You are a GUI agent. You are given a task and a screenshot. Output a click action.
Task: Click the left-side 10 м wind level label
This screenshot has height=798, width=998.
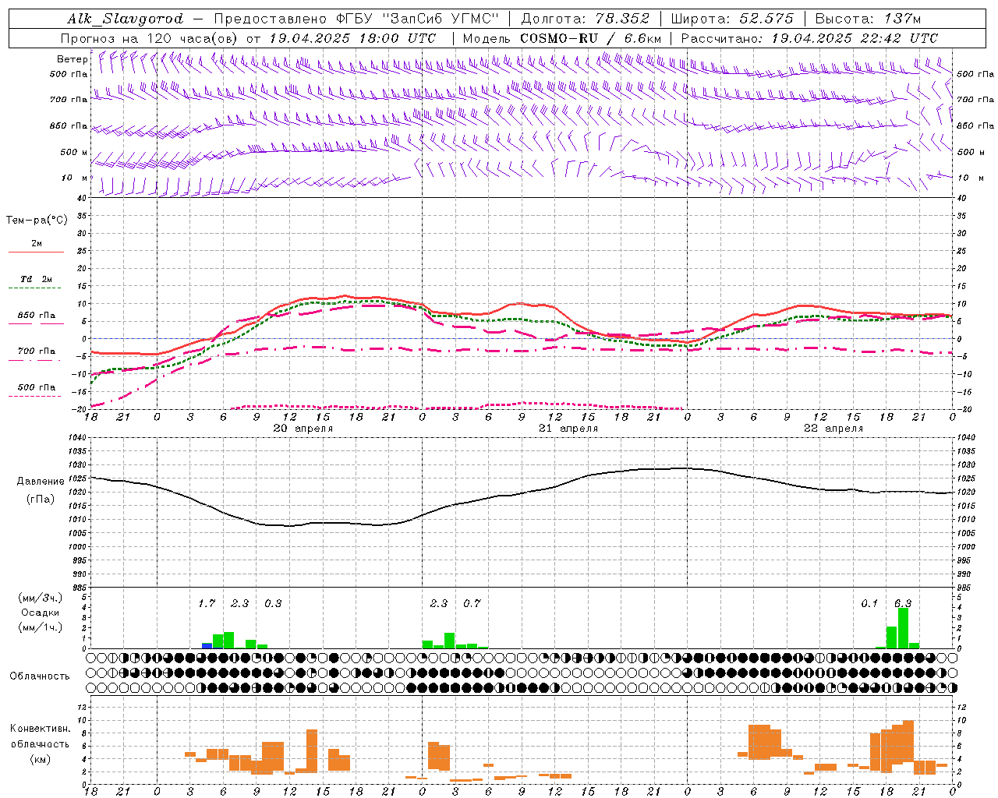tap(75, 178)
